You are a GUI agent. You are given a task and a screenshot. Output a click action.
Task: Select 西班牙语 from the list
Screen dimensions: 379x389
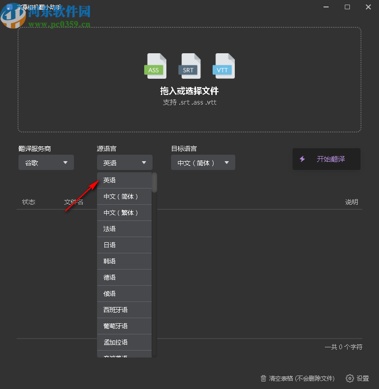[x=124, y=309]
